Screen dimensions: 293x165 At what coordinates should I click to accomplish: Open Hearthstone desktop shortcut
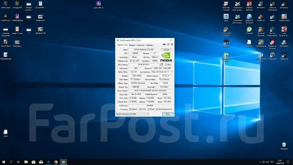point(260,43)
